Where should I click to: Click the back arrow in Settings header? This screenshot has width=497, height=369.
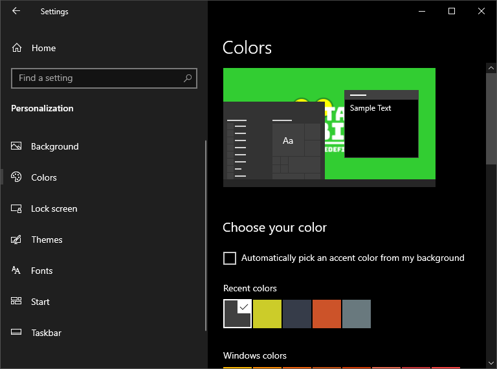pyautogui.click(x=16, y=11)
